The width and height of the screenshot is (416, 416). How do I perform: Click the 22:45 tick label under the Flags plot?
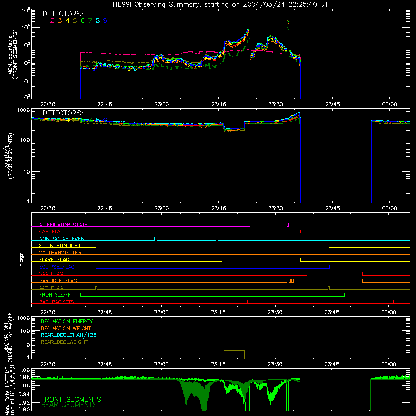(x=105, y=313)
